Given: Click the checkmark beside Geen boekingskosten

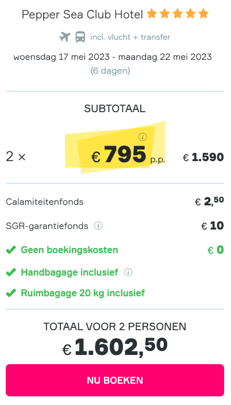Looking at the screenshot, I should (11, 250).
